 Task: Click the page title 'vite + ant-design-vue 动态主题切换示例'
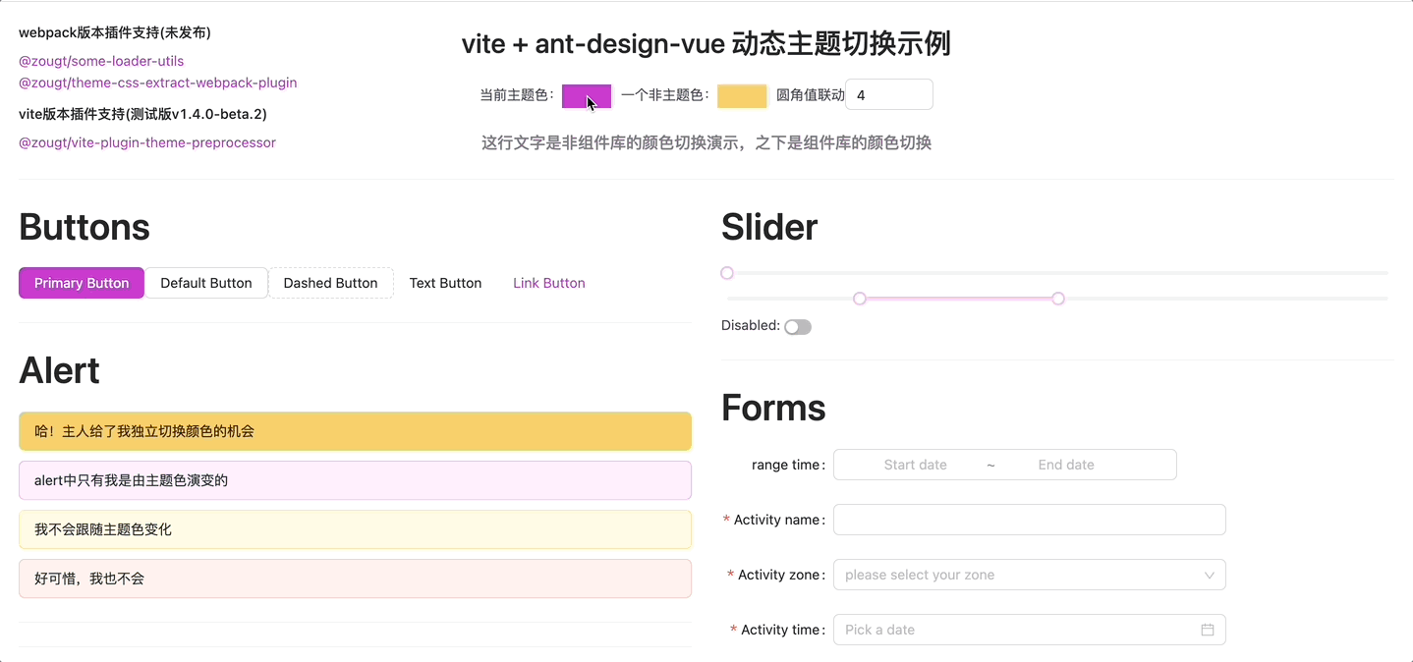pos(706,44)
